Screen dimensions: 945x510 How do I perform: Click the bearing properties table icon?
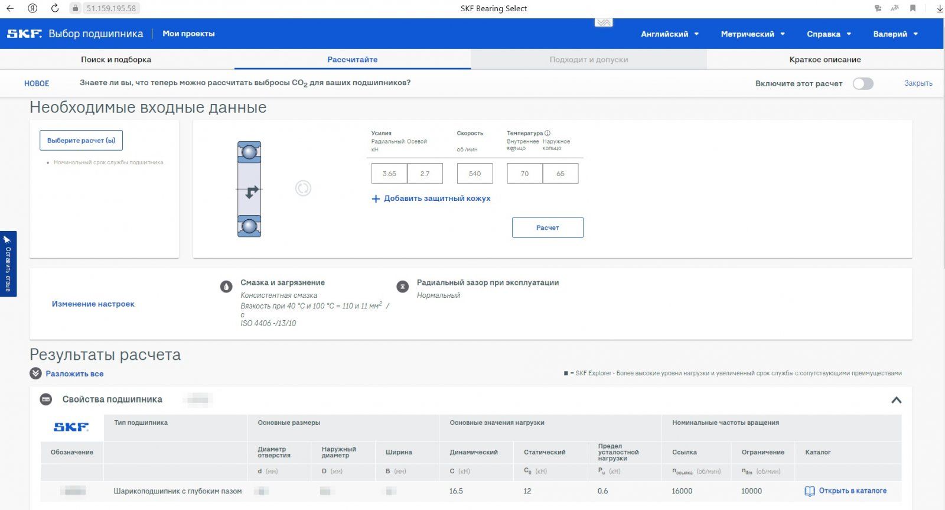pyautogui.click(x=45, y=399)
